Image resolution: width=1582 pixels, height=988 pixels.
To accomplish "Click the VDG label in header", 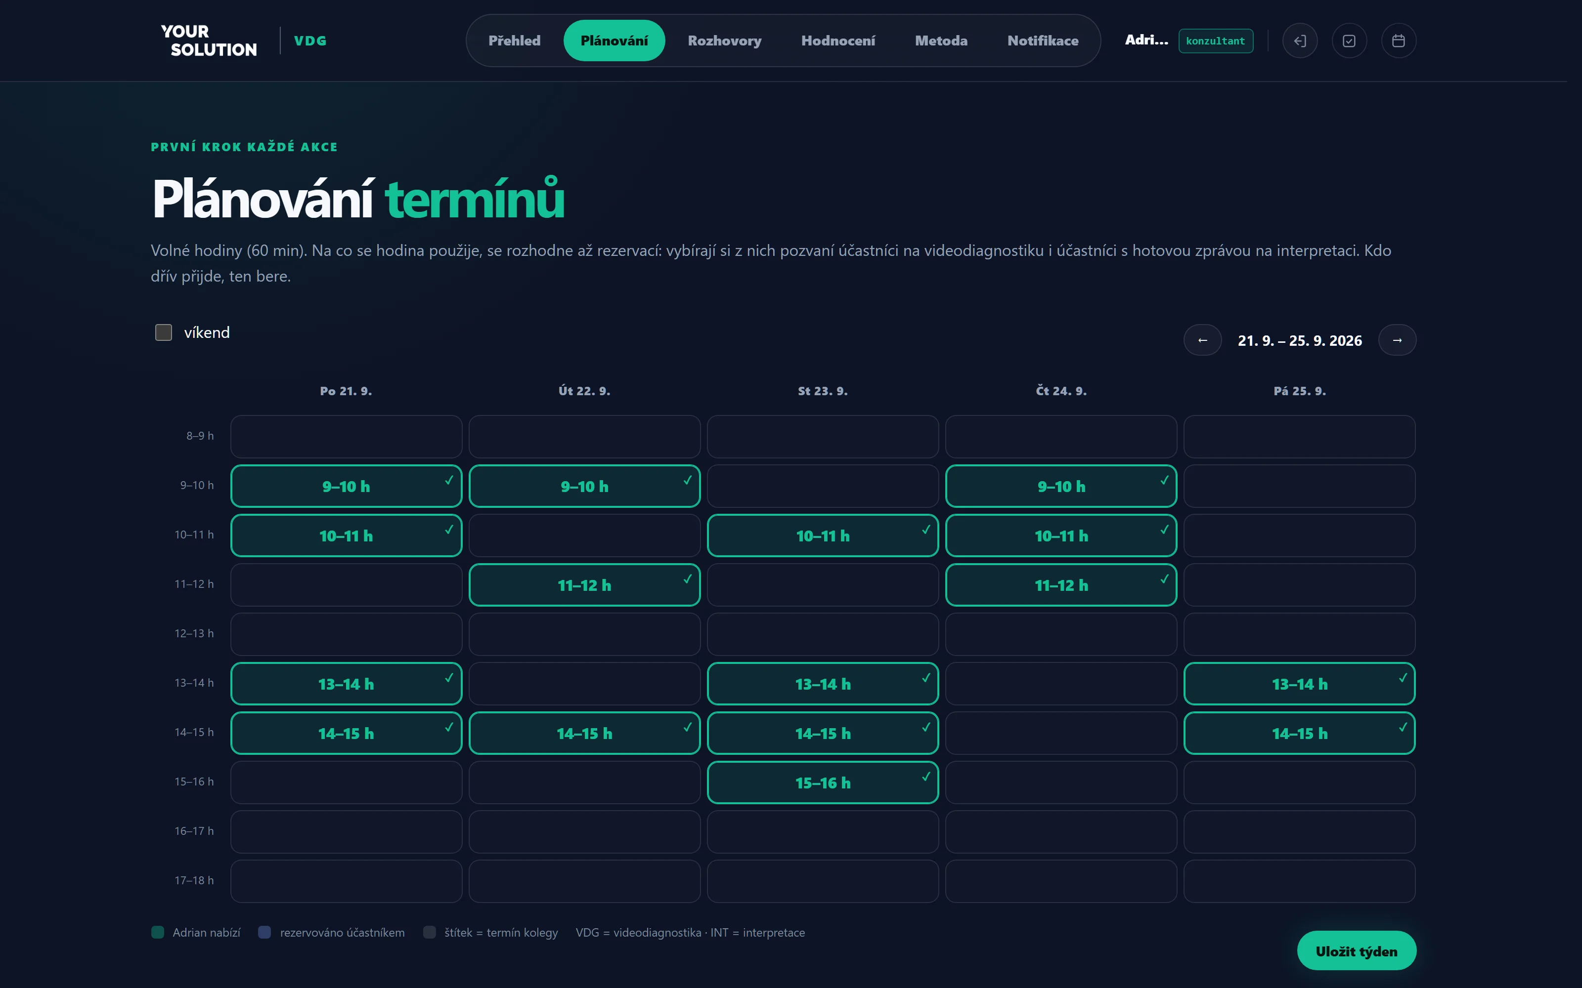I will coord(310,41).
